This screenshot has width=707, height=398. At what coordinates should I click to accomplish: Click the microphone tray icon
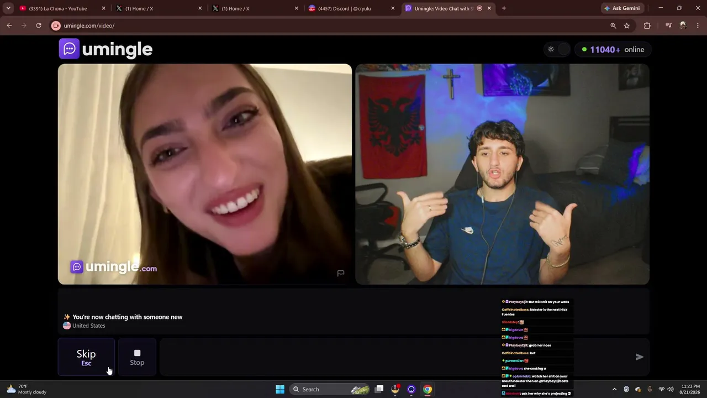[x=650, y=389]
